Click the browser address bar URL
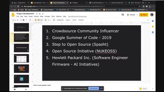The image size is (164, 92). click(x=64, y=6)
